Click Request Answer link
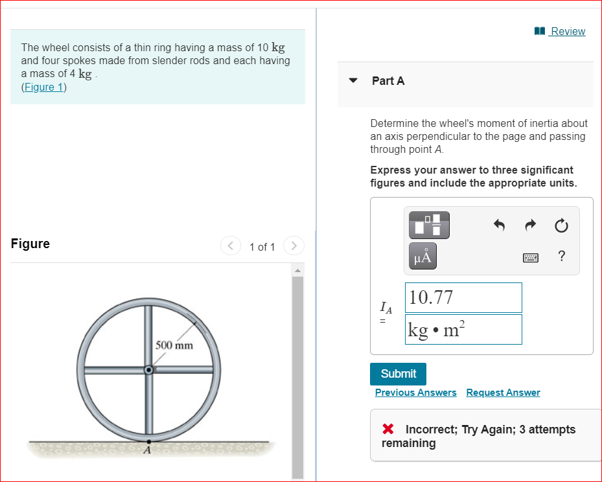 coord(503,393)
